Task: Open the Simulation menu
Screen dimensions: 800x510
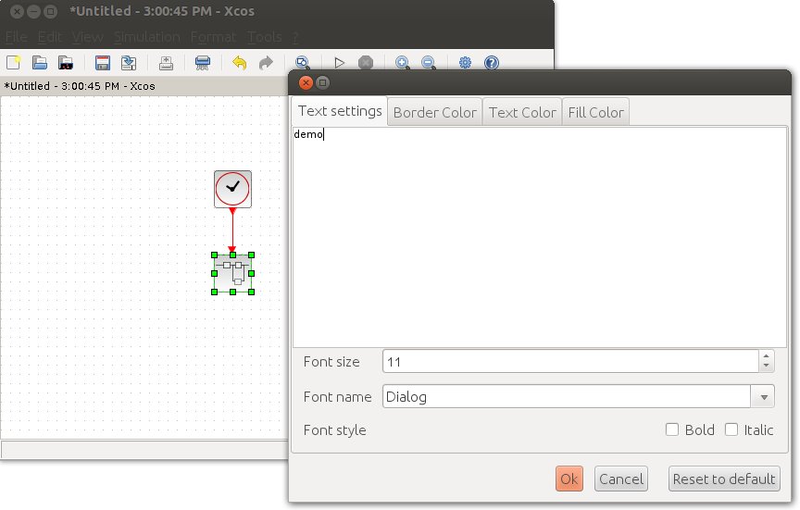Action: (x=147, y=37)
